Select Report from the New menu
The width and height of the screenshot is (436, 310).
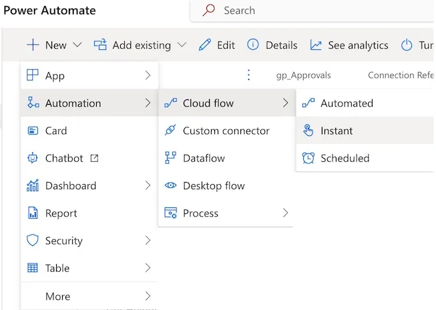pyautogui.click(x=89, y=213)
